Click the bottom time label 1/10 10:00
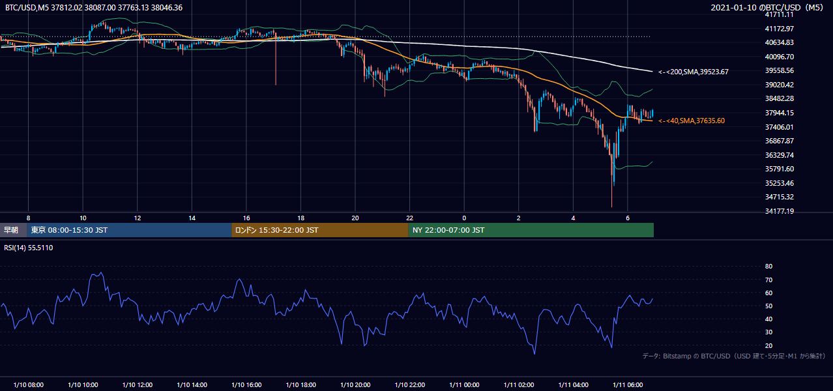The height and width of the screenshot is (391, 833). point(83,385)
